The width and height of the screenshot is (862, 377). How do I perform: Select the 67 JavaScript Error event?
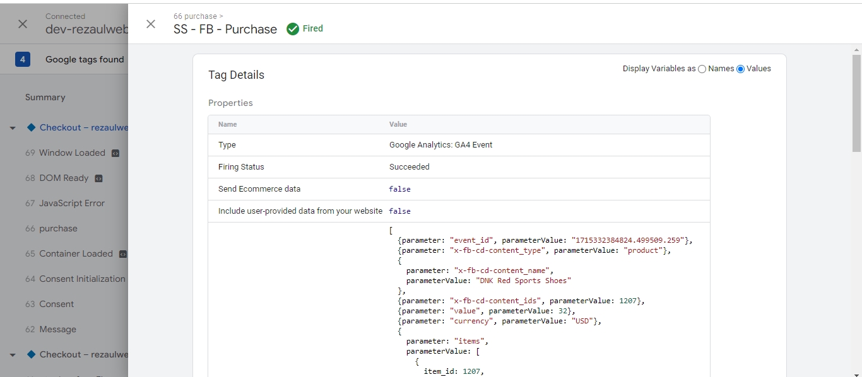click(x=65, y=203)
